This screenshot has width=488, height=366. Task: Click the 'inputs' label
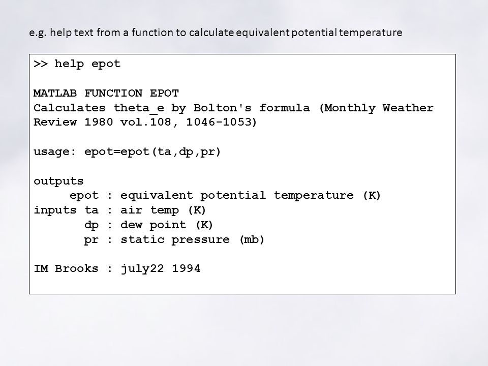click(55, 210)
